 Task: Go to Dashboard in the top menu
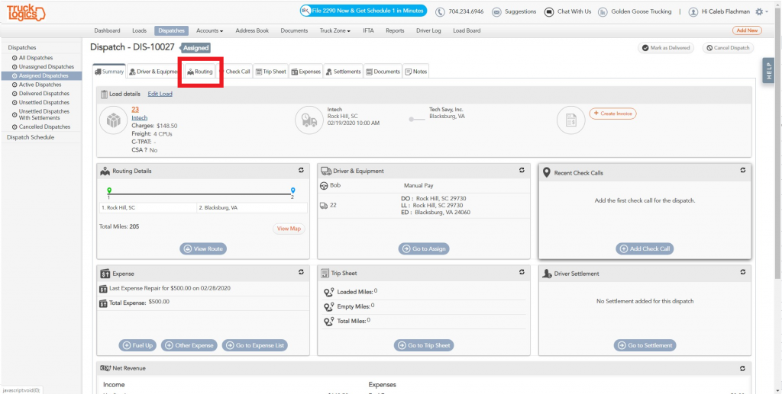tap(107, 30)
